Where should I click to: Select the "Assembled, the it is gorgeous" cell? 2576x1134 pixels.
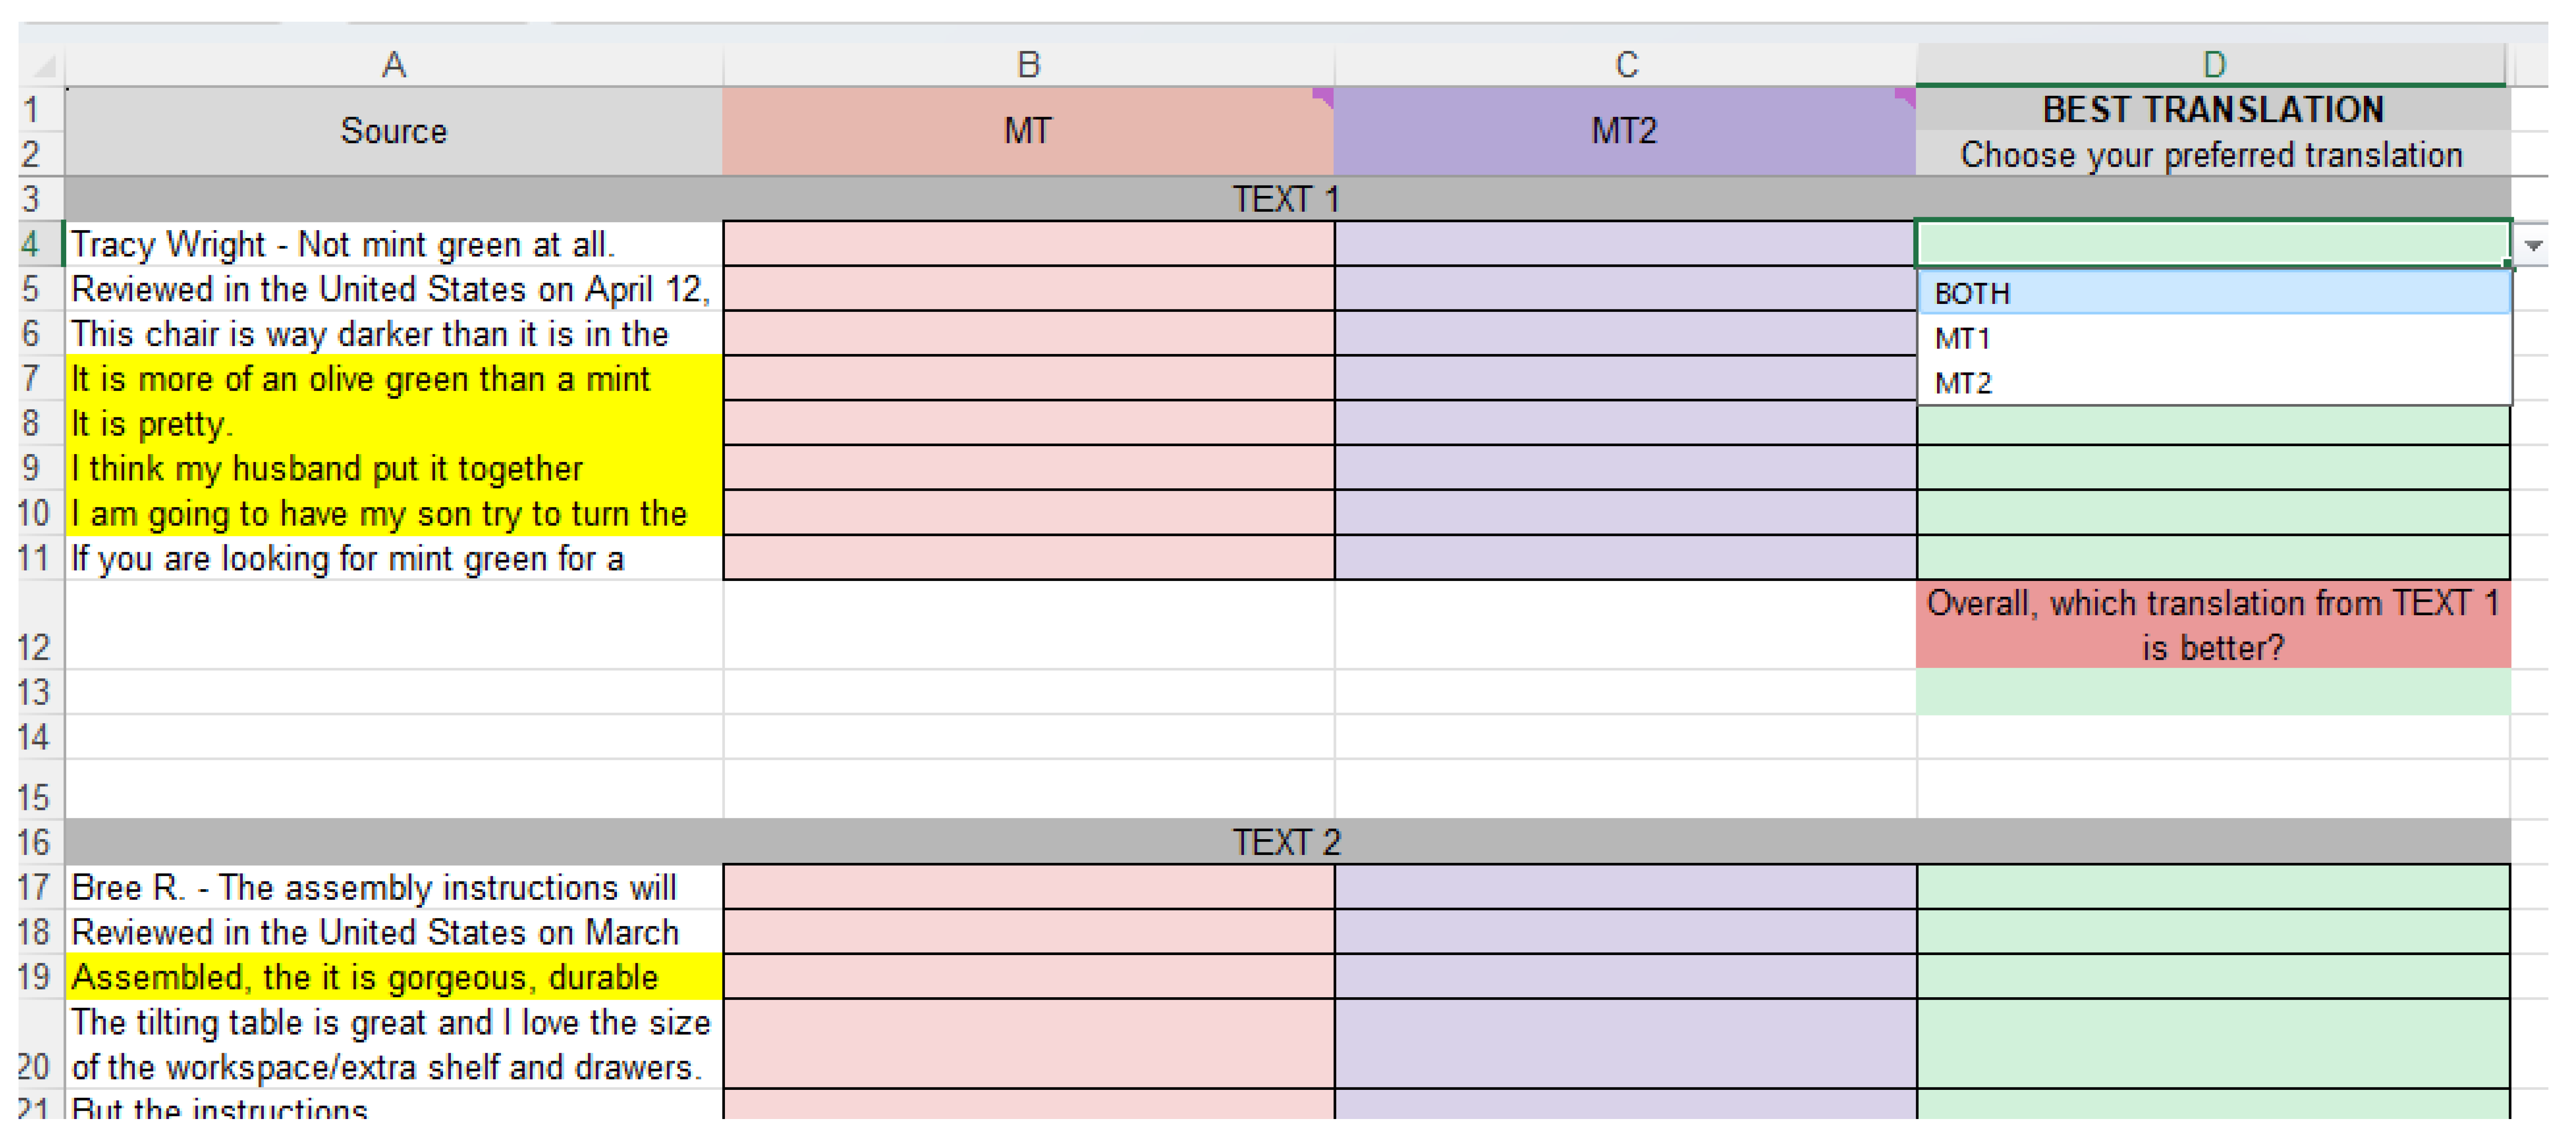coord(393,977)
